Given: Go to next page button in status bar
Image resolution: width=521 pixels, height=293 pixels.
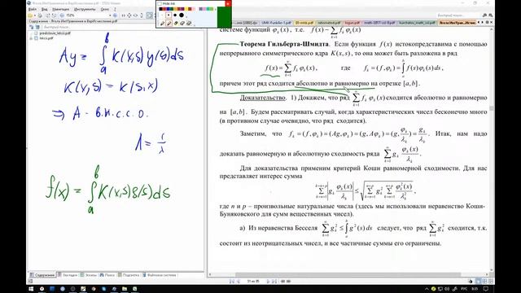Looking at the screenshot, I should click(269, 282).
